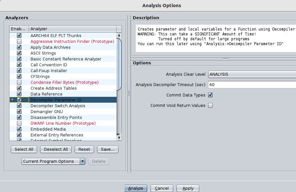
Task: Apply the analysis option changes
Action: click(188, 188)
